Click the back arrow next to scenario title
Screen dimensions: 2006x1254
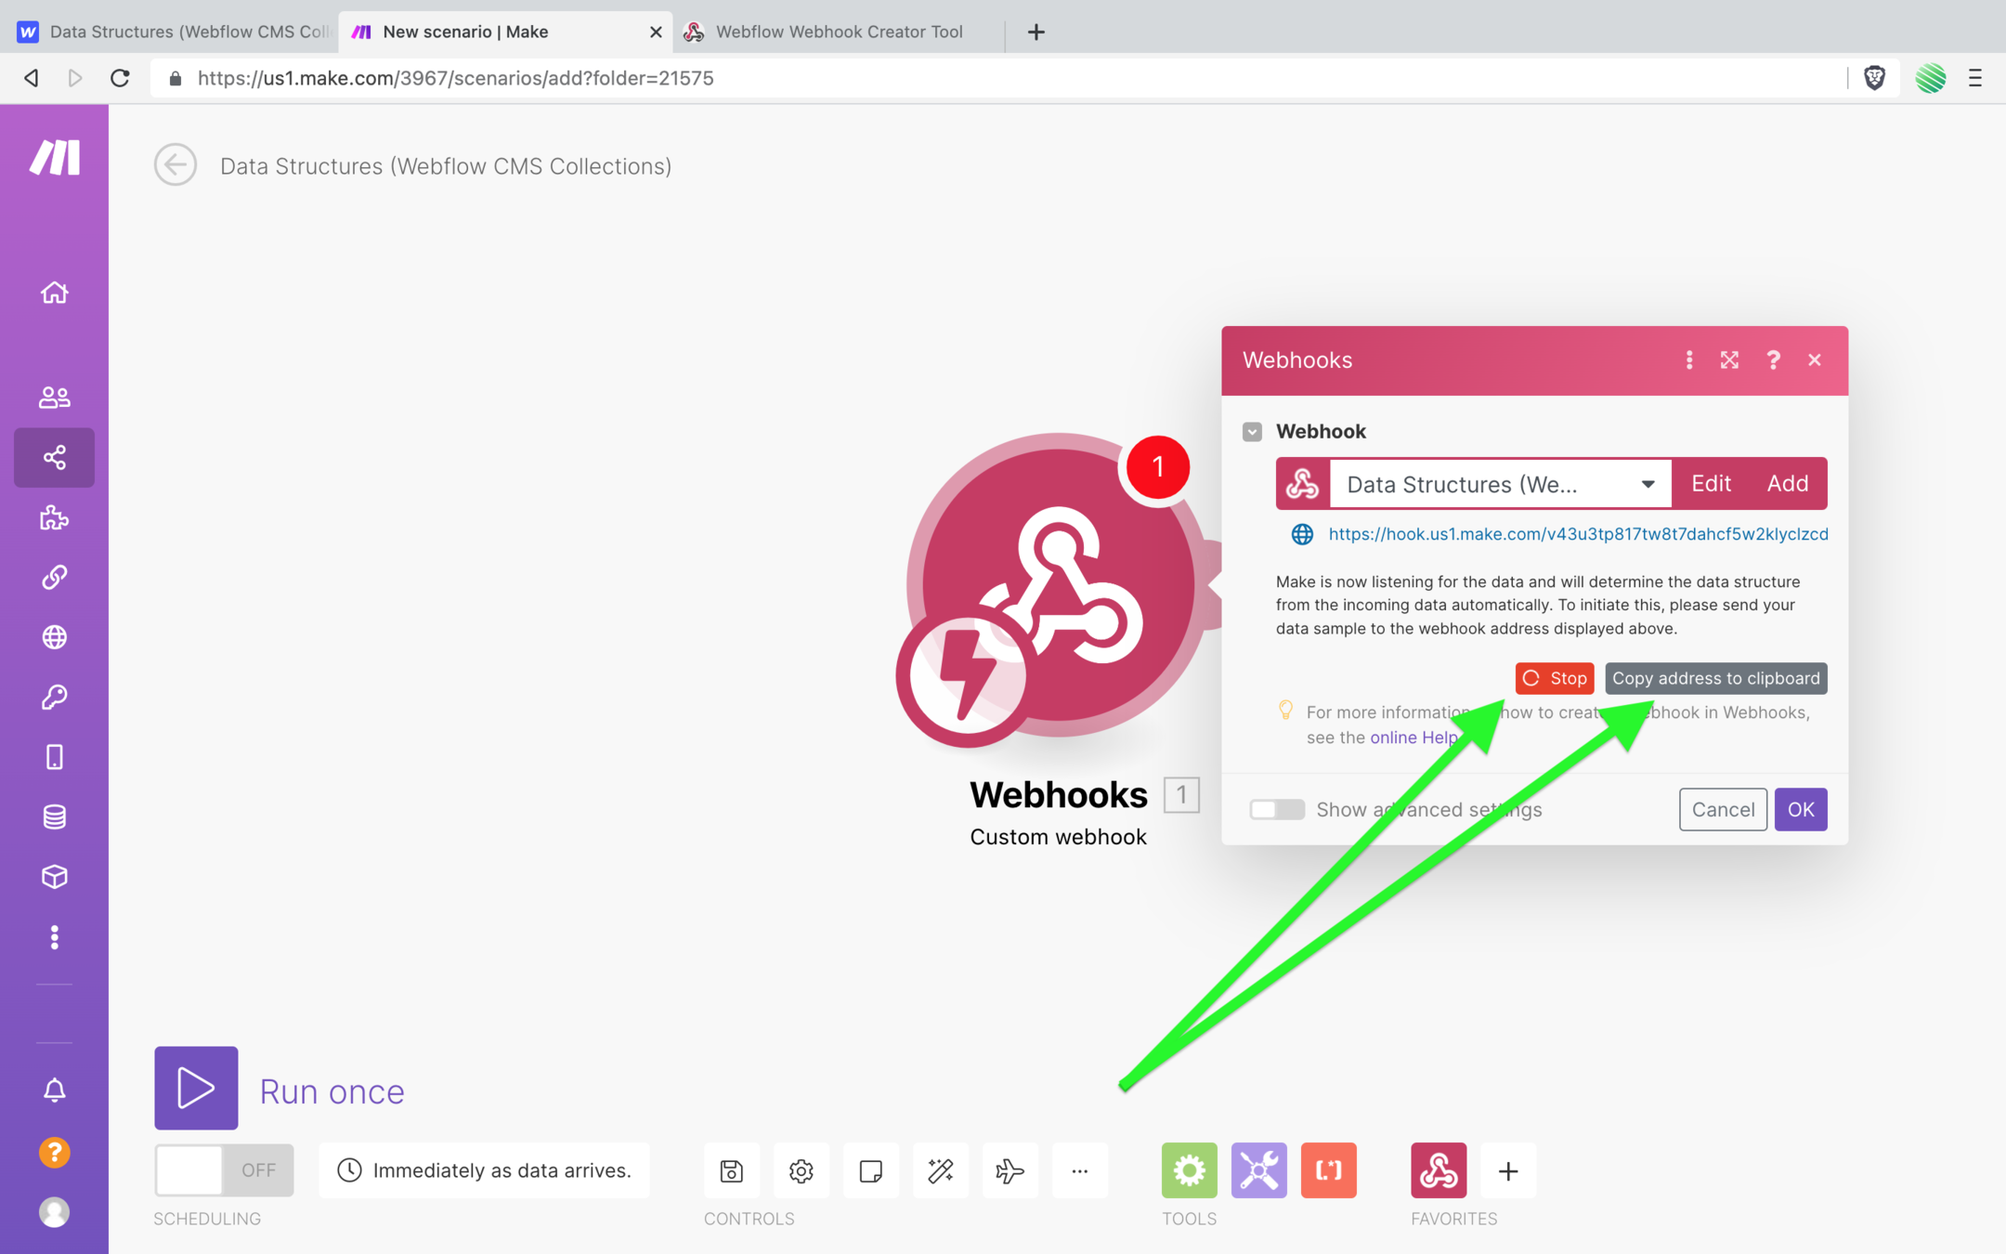click(x=176, y=165)
